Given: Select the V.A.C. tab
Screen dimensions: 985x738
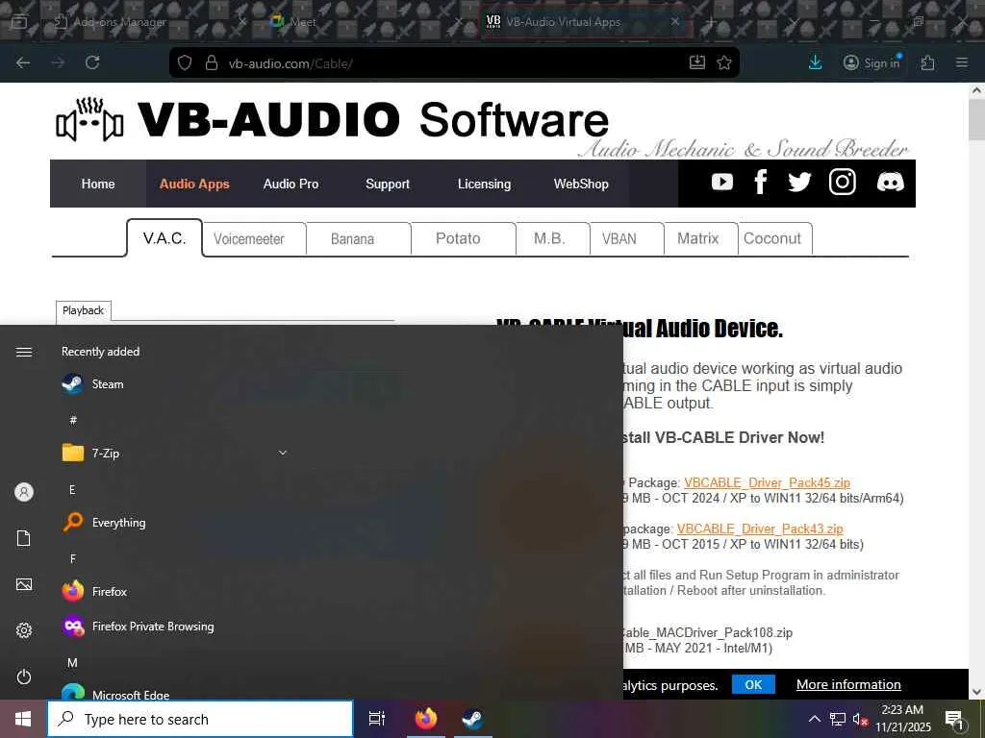Looking at the screenshot, I should [x=164, y=238].
